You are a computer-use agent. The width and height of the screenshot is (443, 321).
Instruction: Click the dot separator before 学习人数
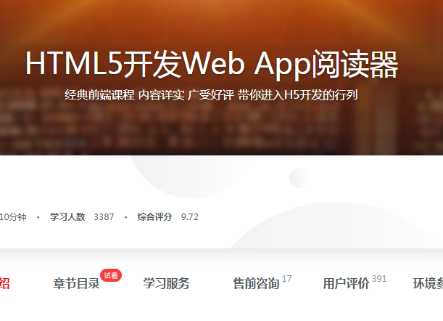click(x=38, y=216)
